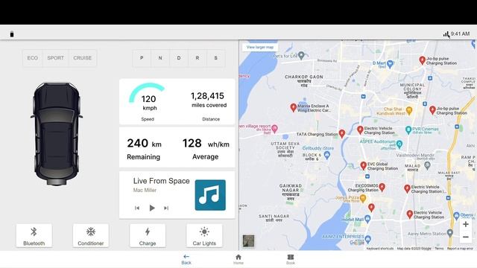Select EV COSMOS Charging Station pin
Viewport: 477px width, 268px height.
click(x=382, y=187)
